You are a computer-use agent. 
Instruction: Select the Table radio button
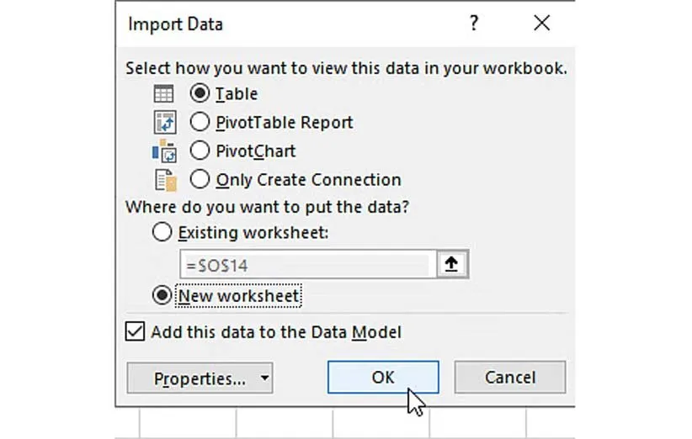(x=200, y=94)
